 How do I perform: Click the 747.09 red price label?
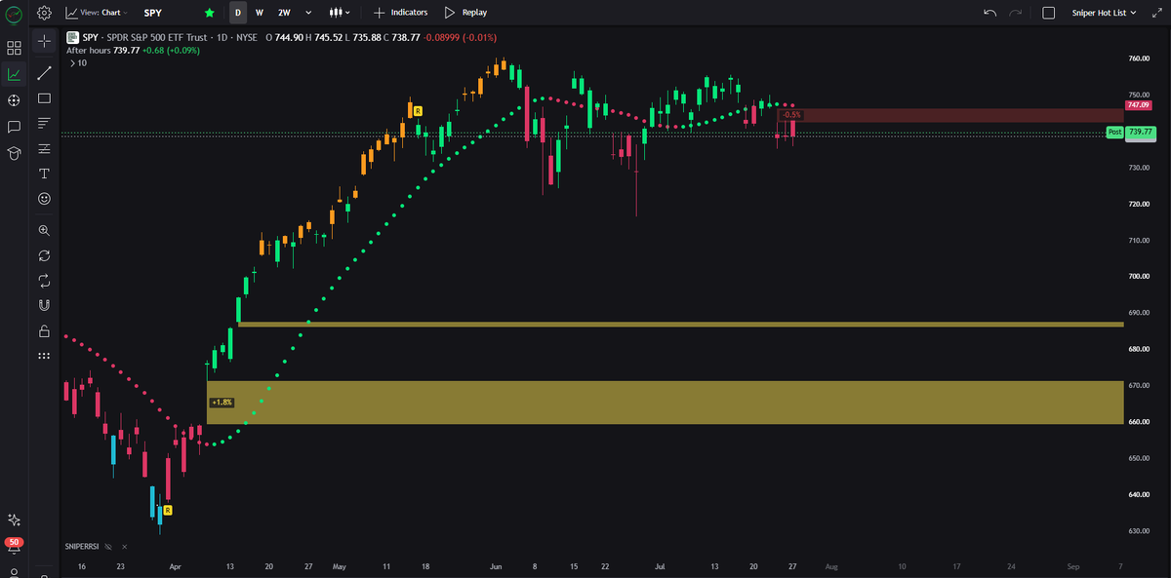(x=1139, y=104)
